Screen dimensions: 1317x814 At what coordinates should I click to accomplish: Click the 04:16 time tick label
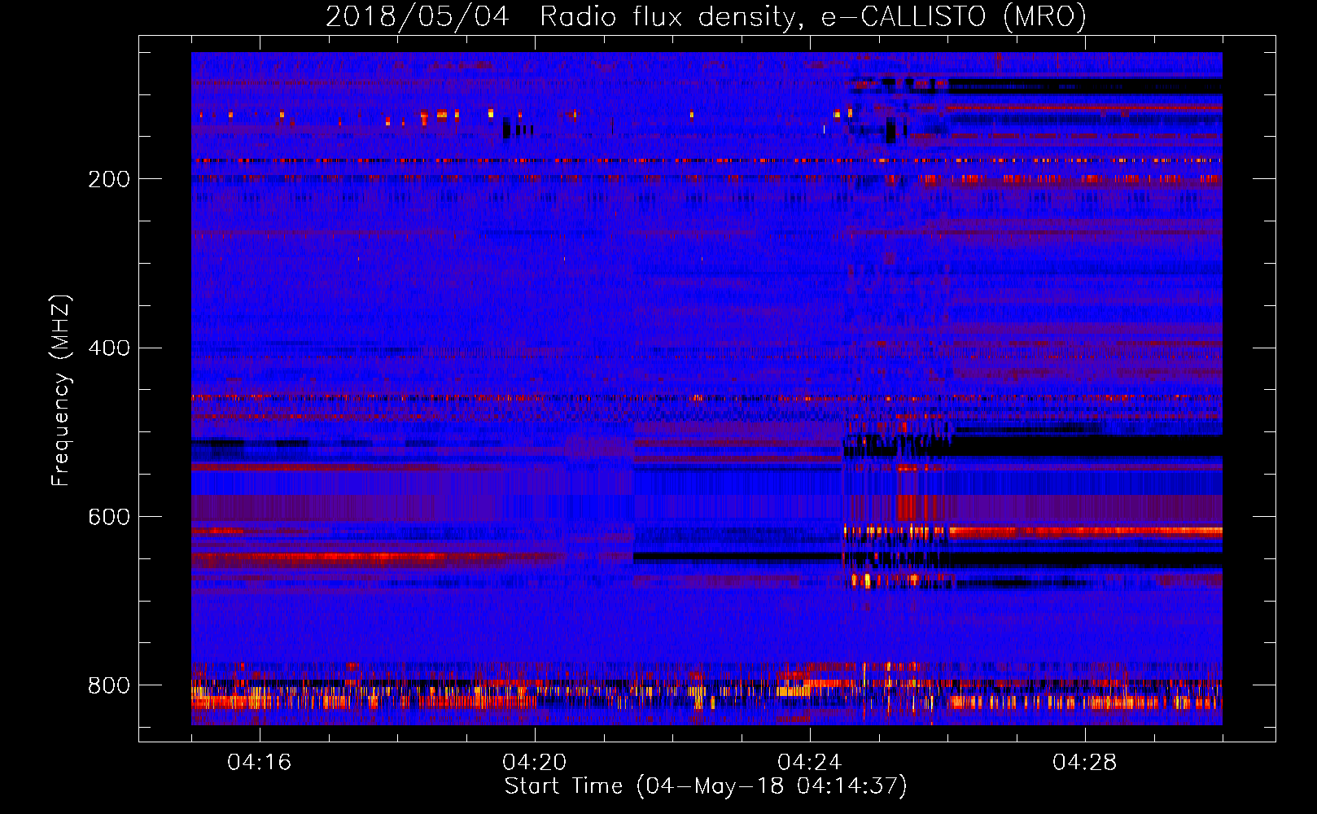260,762
